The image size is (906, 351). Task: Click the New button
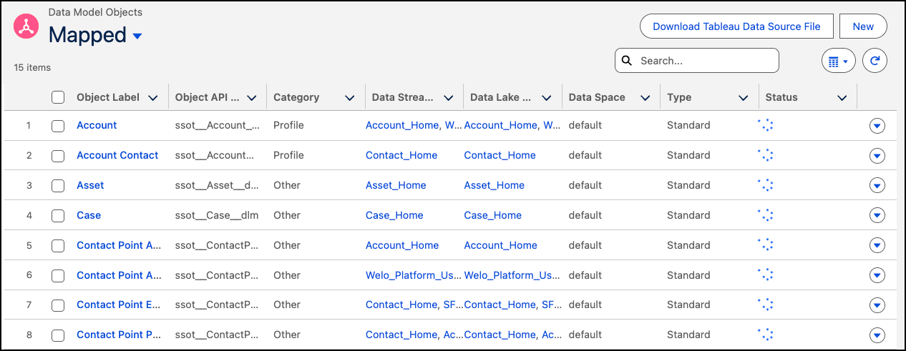(x=863, y=26)
